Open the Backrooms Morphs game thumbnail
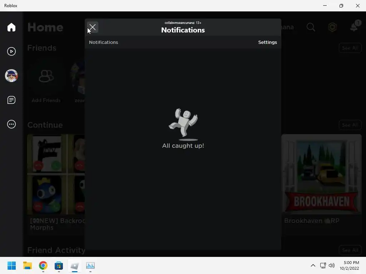Image resolution: width=366 pixels, height=274 pixels. click(x=56, y=174)
